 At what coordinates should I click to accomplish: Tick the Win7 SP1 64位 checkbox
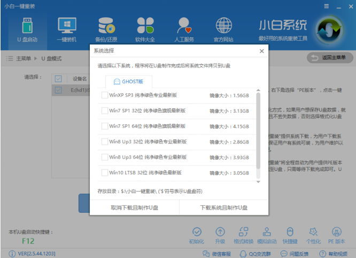104,127
